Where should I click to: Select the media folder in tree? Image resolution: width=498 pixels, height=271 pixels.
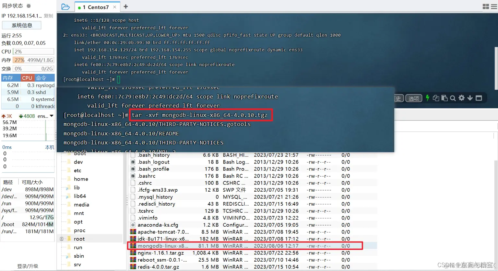(81, 205)
